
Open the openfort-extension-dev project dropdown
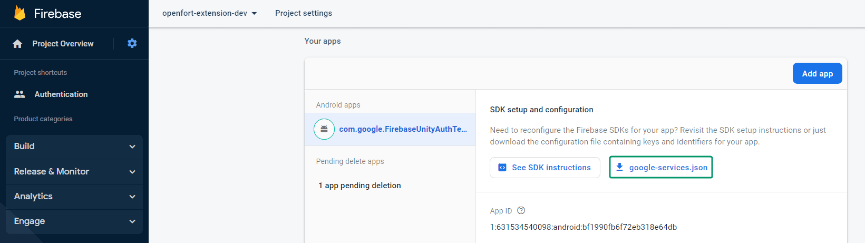(210, 13)
